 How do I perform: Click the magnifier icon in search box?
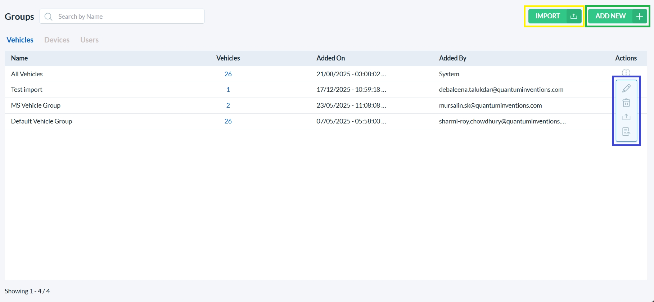pos(49,17)
